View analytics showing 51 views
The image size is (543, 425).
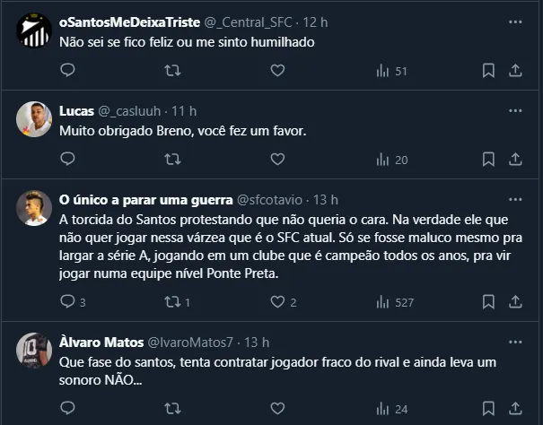(x=391, y=70)
